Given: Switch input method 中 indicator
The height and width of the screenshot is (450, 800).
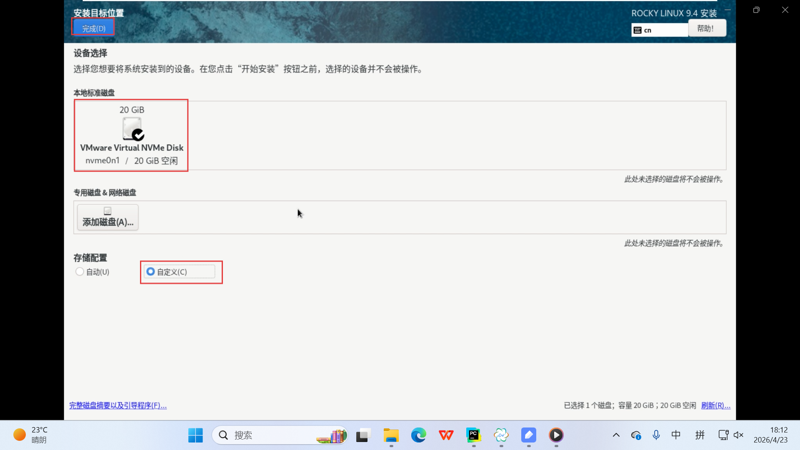Looking at the screenshot, I should [x=676, y=435].
